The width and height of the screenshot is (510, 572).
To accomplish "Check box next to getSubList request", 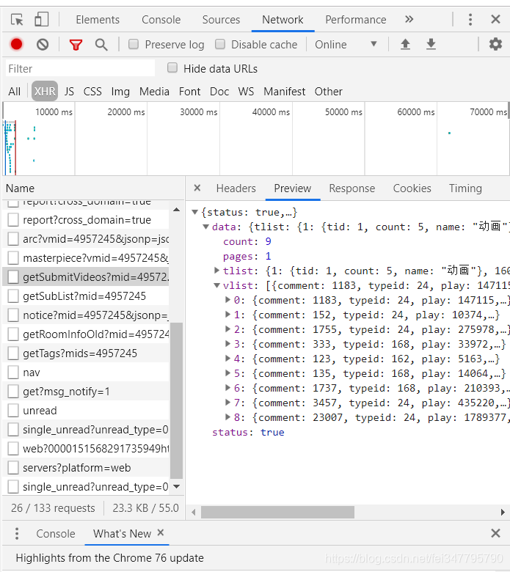I will pos(13,296).
